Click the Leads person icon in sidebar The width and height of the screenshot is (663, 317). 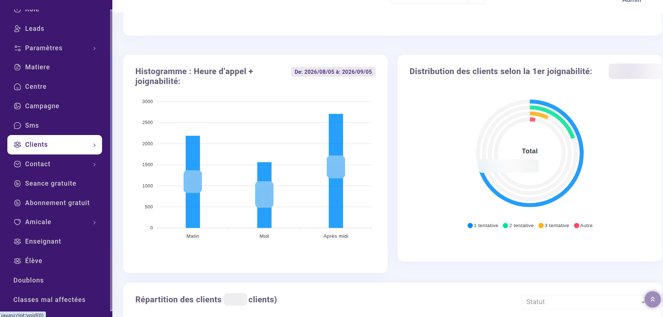coord(17,29)
